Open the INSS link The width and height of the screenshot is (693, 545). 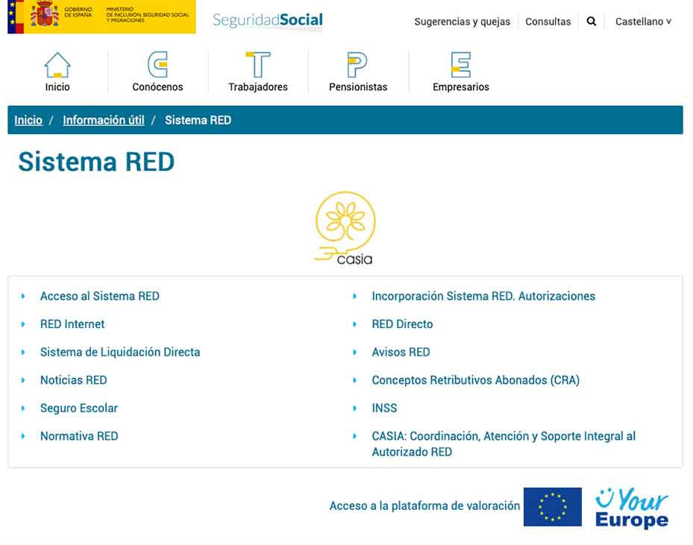(x=384, y=408)
